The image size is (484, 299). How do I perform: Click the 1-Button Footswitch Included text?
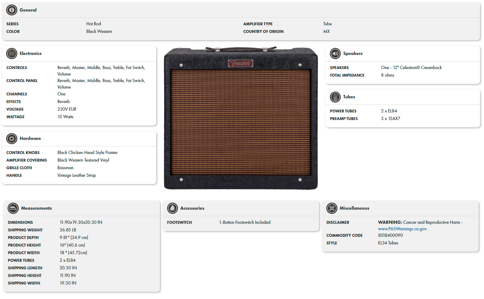click(245, 222)
